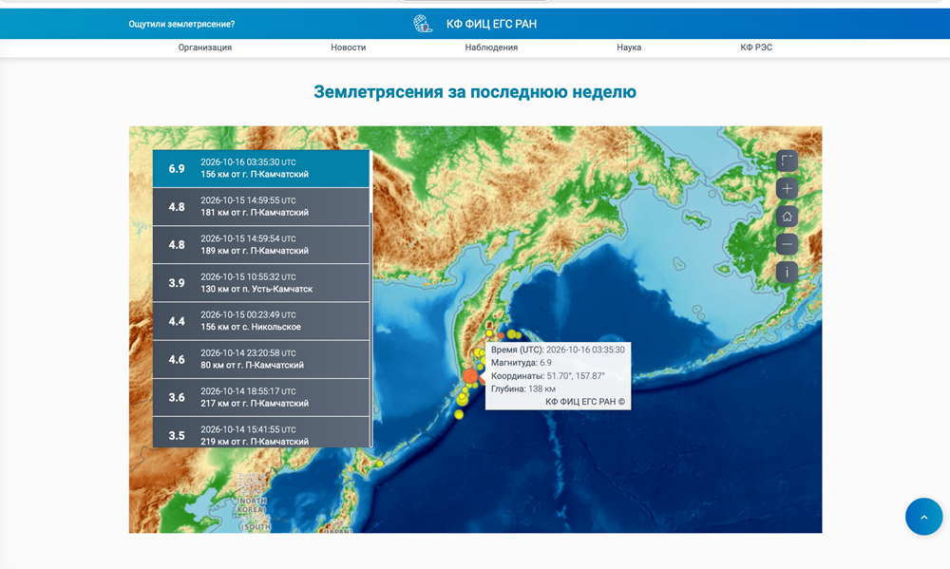
Task: Zoom in on the map with plus button
Action: [787, 188]
